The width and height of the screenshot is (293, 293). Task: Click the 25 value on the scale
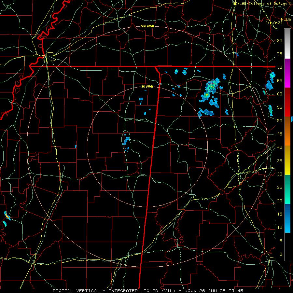point(280,187)
